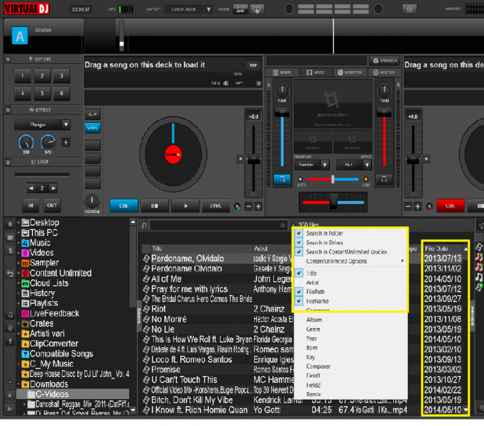Screen dimensions: 484x426
Task: Click the File Date column header
Action: (x=443, y=248)
